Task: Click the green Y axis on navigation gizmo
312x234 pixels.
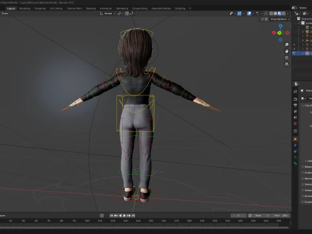Action: click(279, 33)
